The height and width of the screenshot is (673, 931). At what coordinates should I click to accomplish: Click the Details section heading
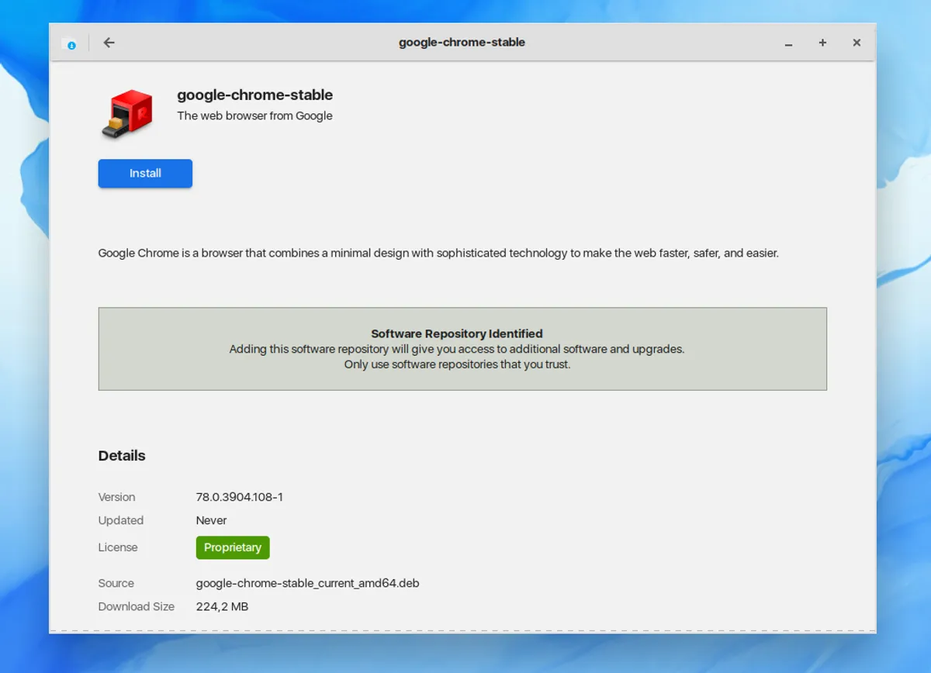click(x=122, y=456)
